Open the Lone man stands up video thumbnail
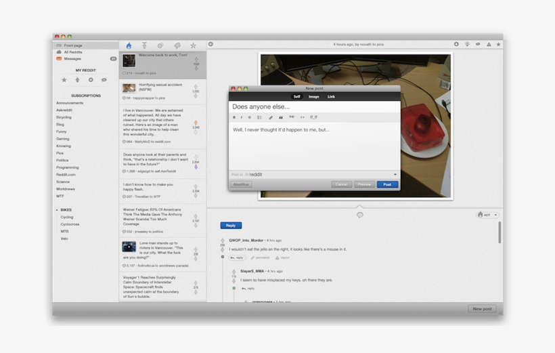The height and width of the screenshot is (353, 555). [129, 247]
